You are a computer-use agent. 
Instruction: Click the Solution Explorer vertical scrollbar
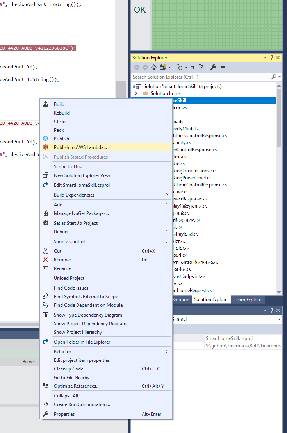tap(279, 117)
